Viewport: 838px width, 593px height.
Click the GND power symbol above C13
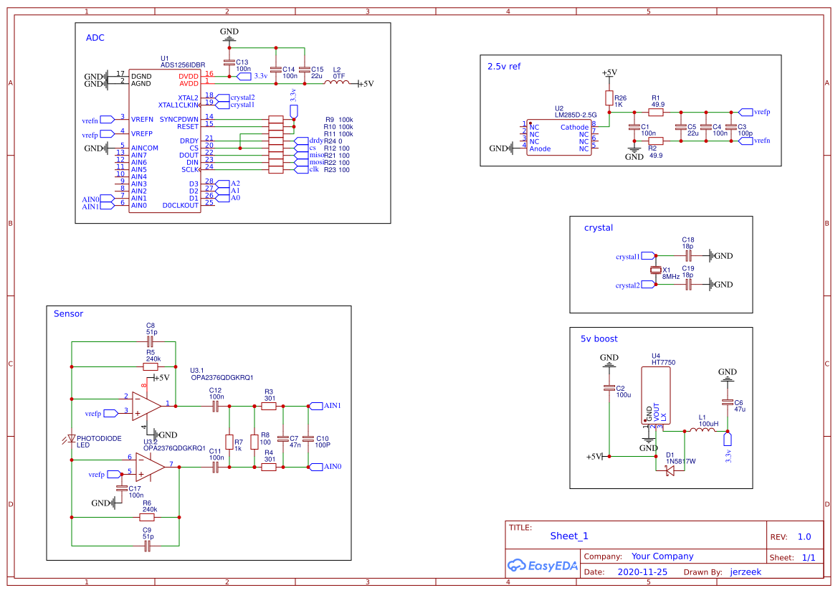pos(230,34)
